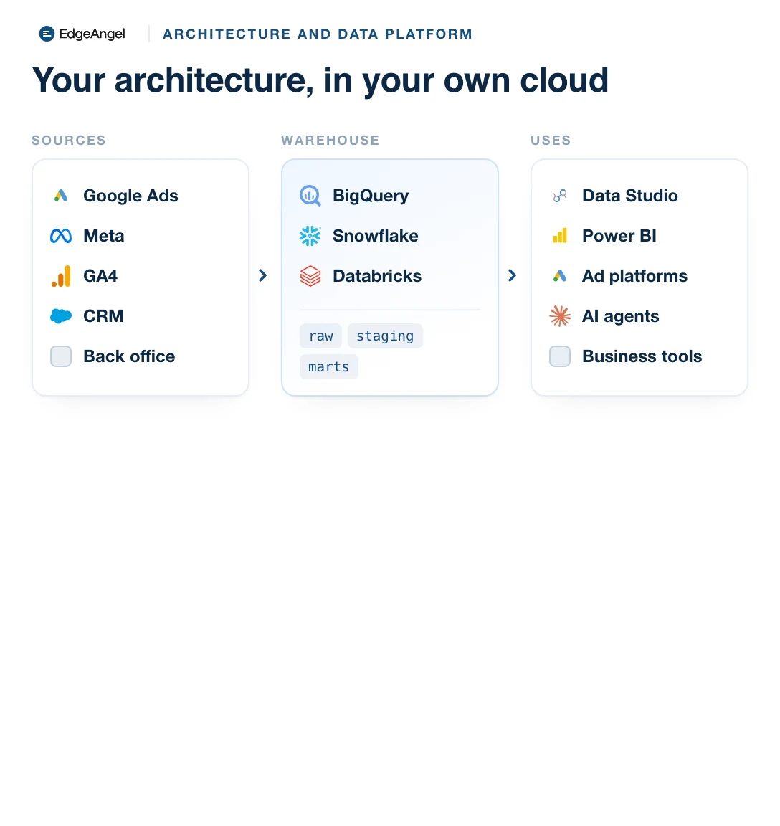Click the 'Data Studio' text
This screenshot has height=826, width=780.
click(630, 196)
